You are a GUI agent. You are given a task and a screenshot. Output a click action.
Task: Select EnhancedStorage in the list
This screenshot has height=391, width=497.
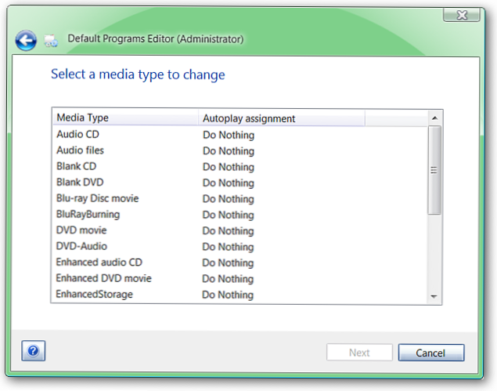[x=240, y=294]
